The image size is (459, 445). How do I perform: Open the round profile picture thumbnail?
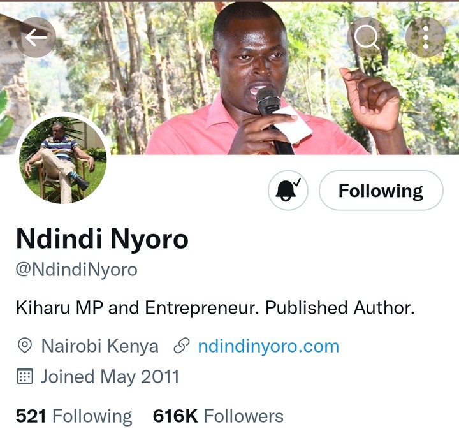tap(62, 160)
